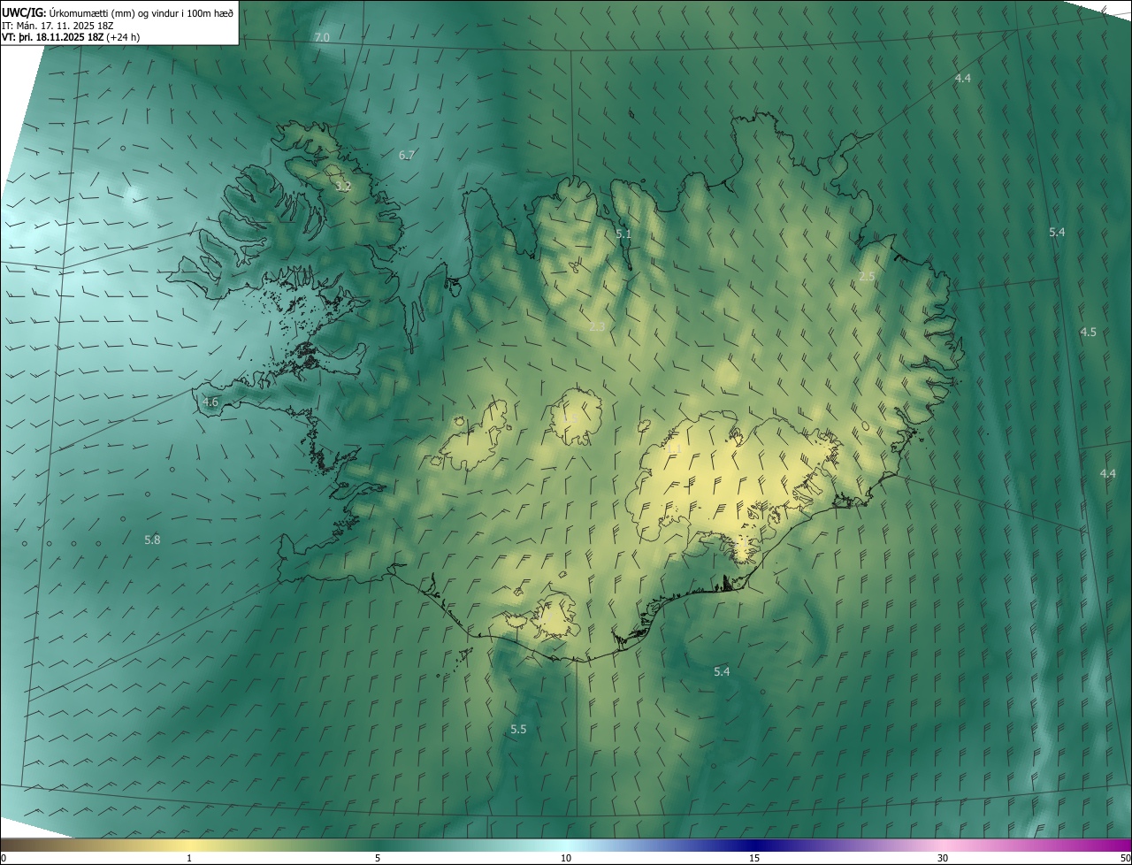Select the 5.5 value label offshore
Viewport: 1132px width, 865px height.
(518, 729)
